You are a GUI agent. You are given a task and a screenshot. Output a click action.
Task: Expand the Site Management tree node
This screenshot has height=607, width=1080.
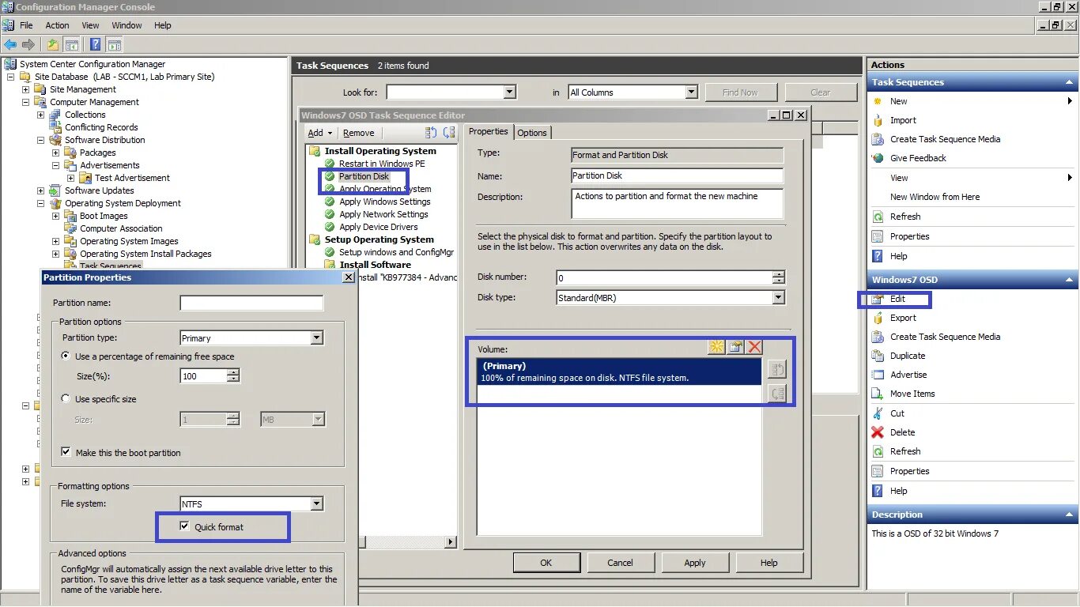click(x=25, y=89)
